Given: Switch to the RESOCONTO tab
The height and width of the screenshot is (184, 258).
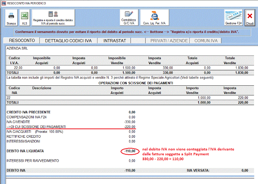Looking at the screenshot, I should (x=22, y=41).
